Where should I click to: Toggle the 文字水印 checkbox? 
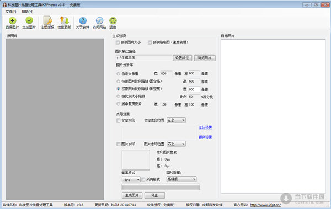click(x=119, y=120)
